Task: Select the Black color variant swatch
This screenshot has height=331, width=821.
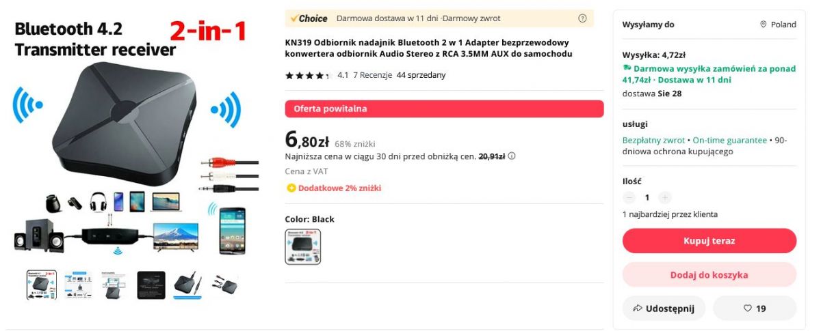Action: tap(303, 246)
